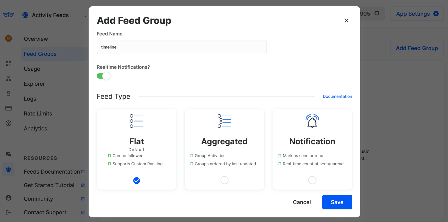Click Add Feed Group button behind dialog

tap(417, 48)
